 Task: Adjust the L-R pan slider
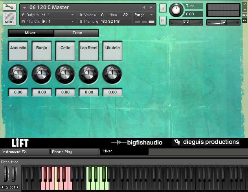pos(186,23)
